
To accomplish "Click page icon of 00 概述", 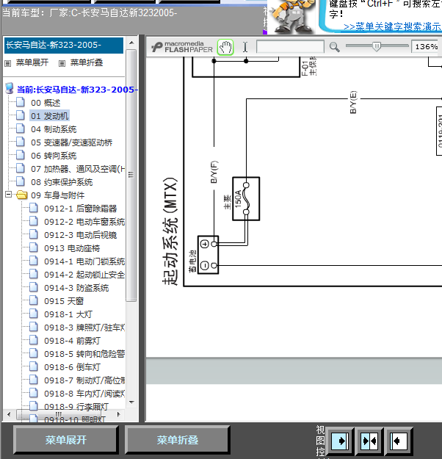I will (x=21, y=102).
